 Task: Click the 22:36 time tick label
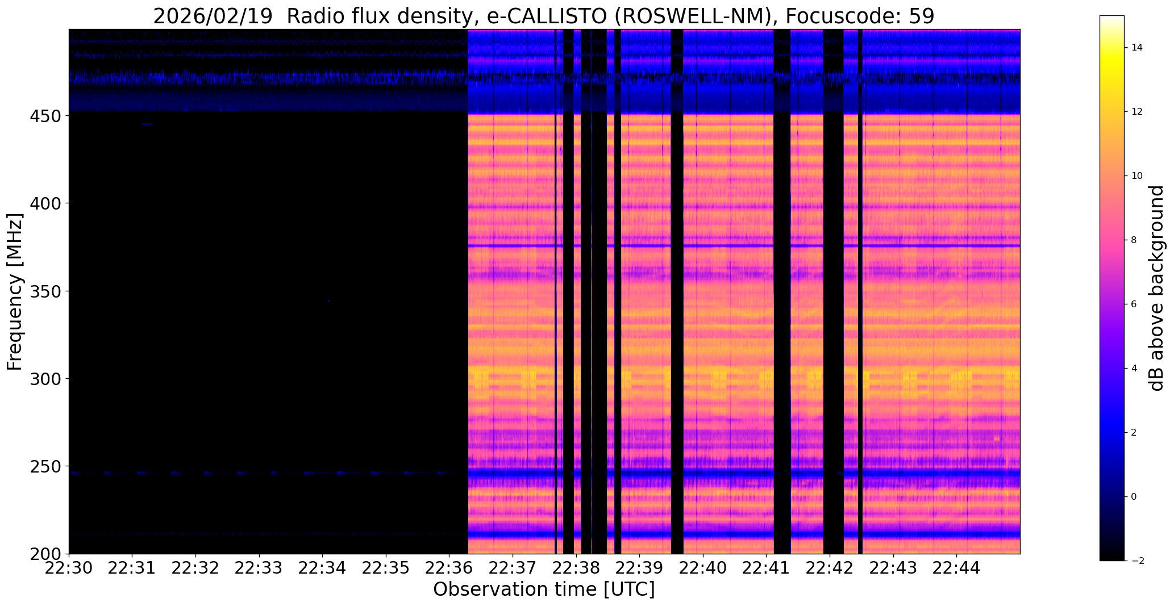tap(449, 567)
